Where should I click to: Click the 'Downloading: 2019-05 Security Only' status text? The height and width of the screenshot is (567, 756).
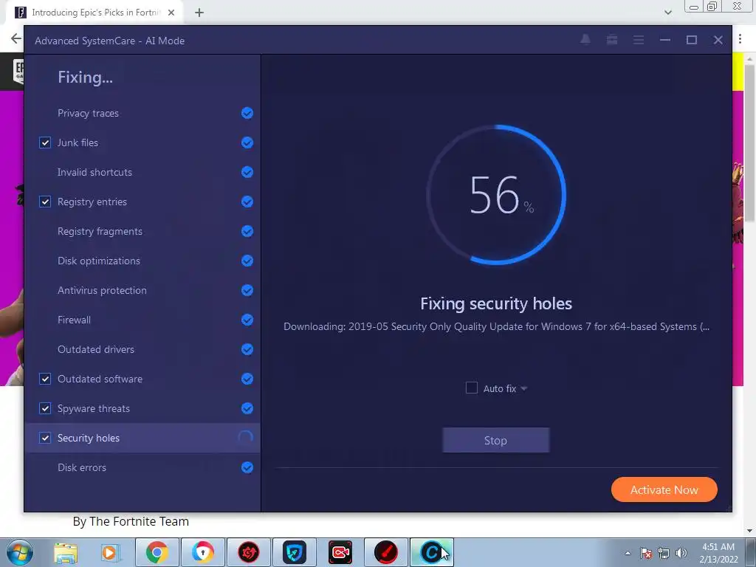(496, 326)
